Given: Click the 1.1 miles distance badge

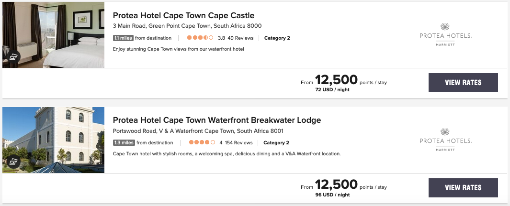Looking at the screenshot, I should 123,38.
